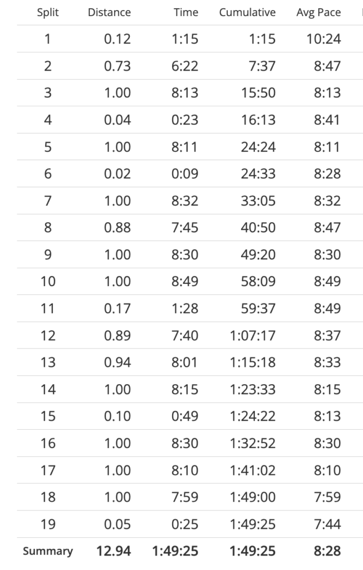
Task: Click the 0:09 time value
Action: coord(185,174)
